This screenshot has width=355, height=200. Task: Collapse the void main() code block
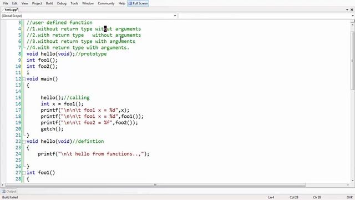tap(24, 79)
